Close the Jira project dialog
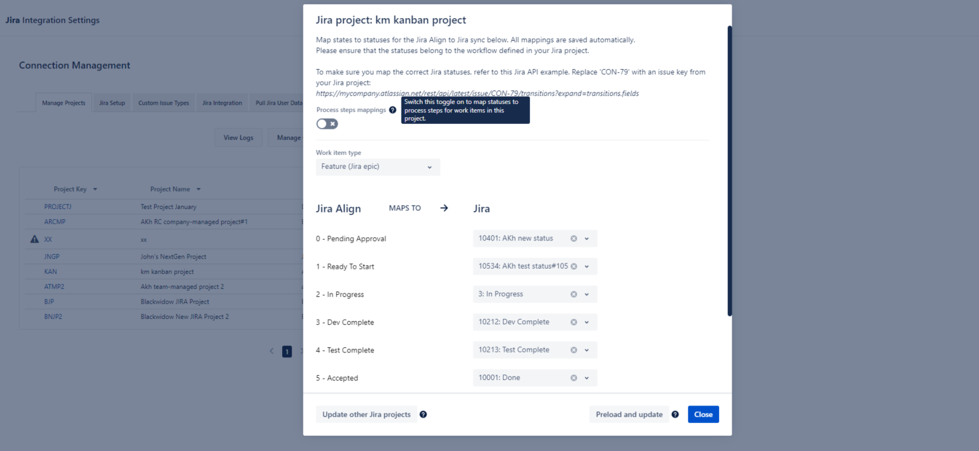Viewport: 979px width, 451px height. pyautogui.click(x=704, y=414)
